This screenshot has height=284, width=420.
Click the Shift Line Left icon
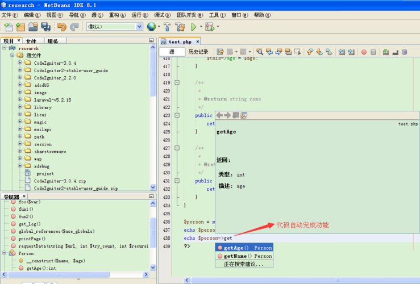tap(342, 52)
